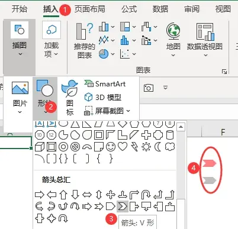Image resolution: width=238 pixels, height=229 pixels.
Task: Select the down arrow shape
Action: point(75,195)
